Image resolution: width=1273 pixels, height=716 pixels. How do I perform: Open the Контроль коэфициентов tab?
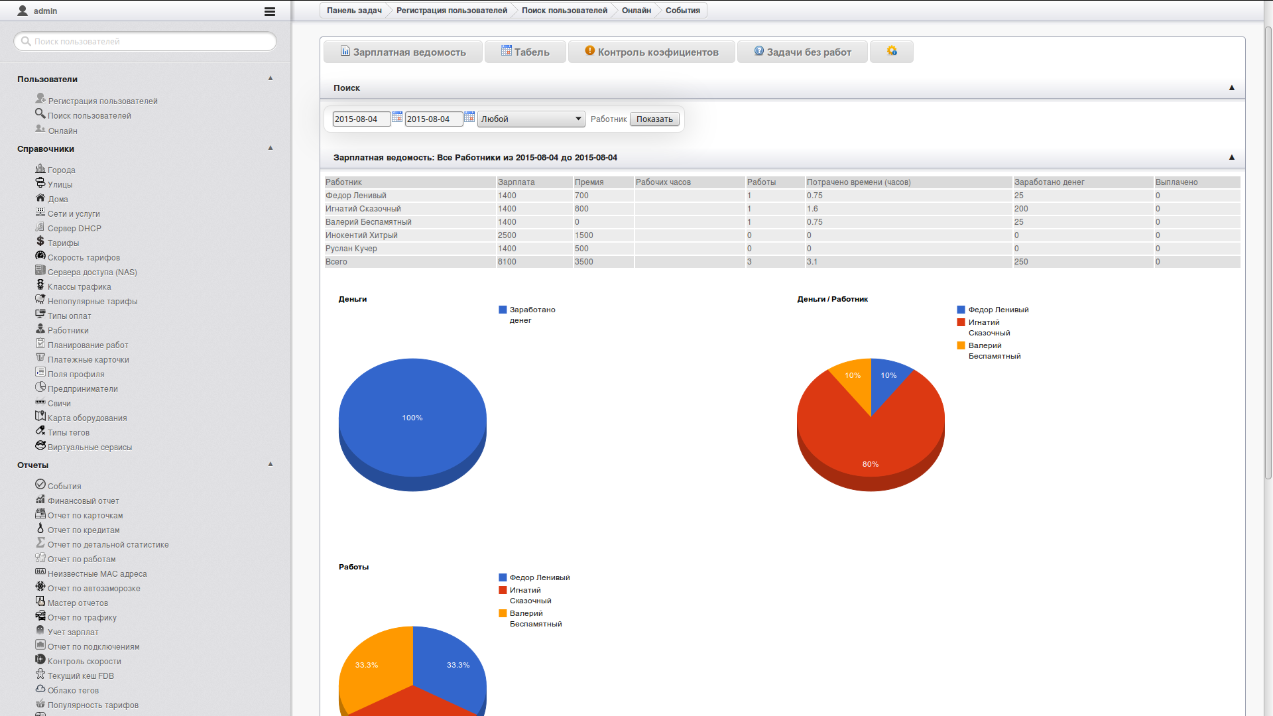coord(651,52)
